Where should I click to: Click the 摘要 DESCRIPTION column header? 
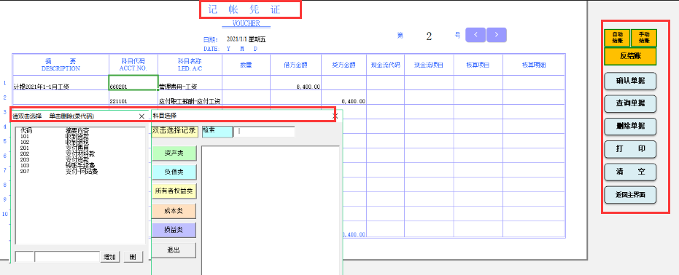(61, 65)
